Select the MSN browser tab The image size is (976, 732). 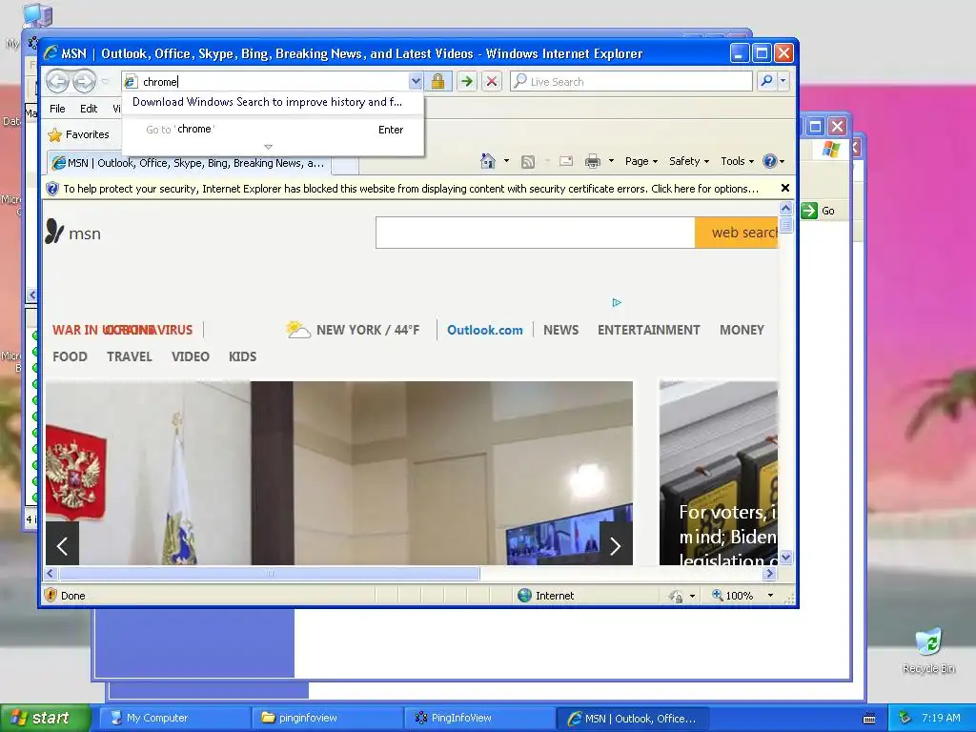189,163
